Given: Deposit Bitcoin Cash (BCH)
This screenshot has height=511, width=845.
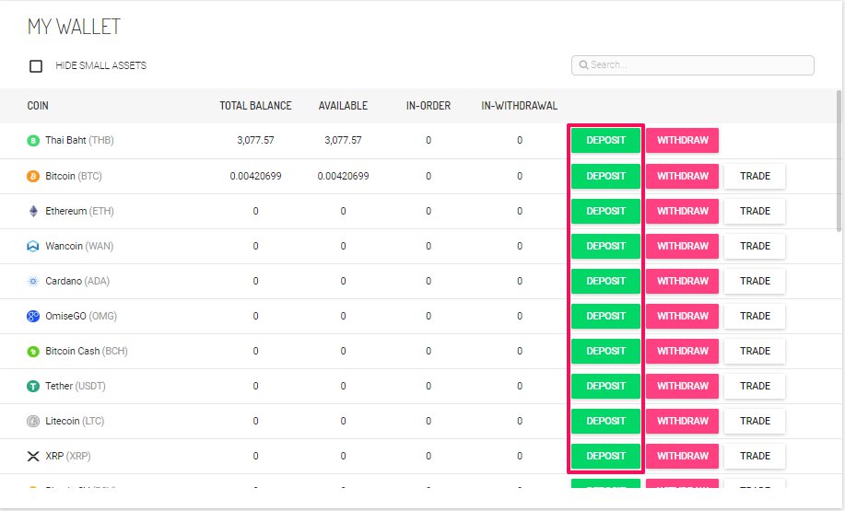Looking at the screenshot, I should pos(605,351).
